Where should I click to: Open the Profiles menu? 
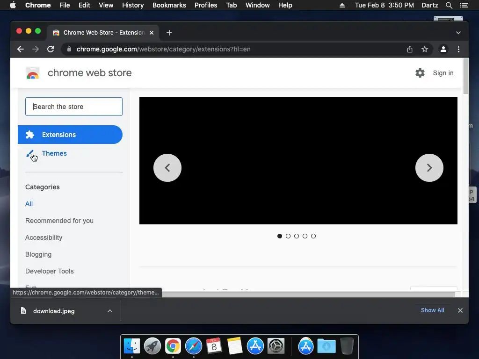pos(206,5)
